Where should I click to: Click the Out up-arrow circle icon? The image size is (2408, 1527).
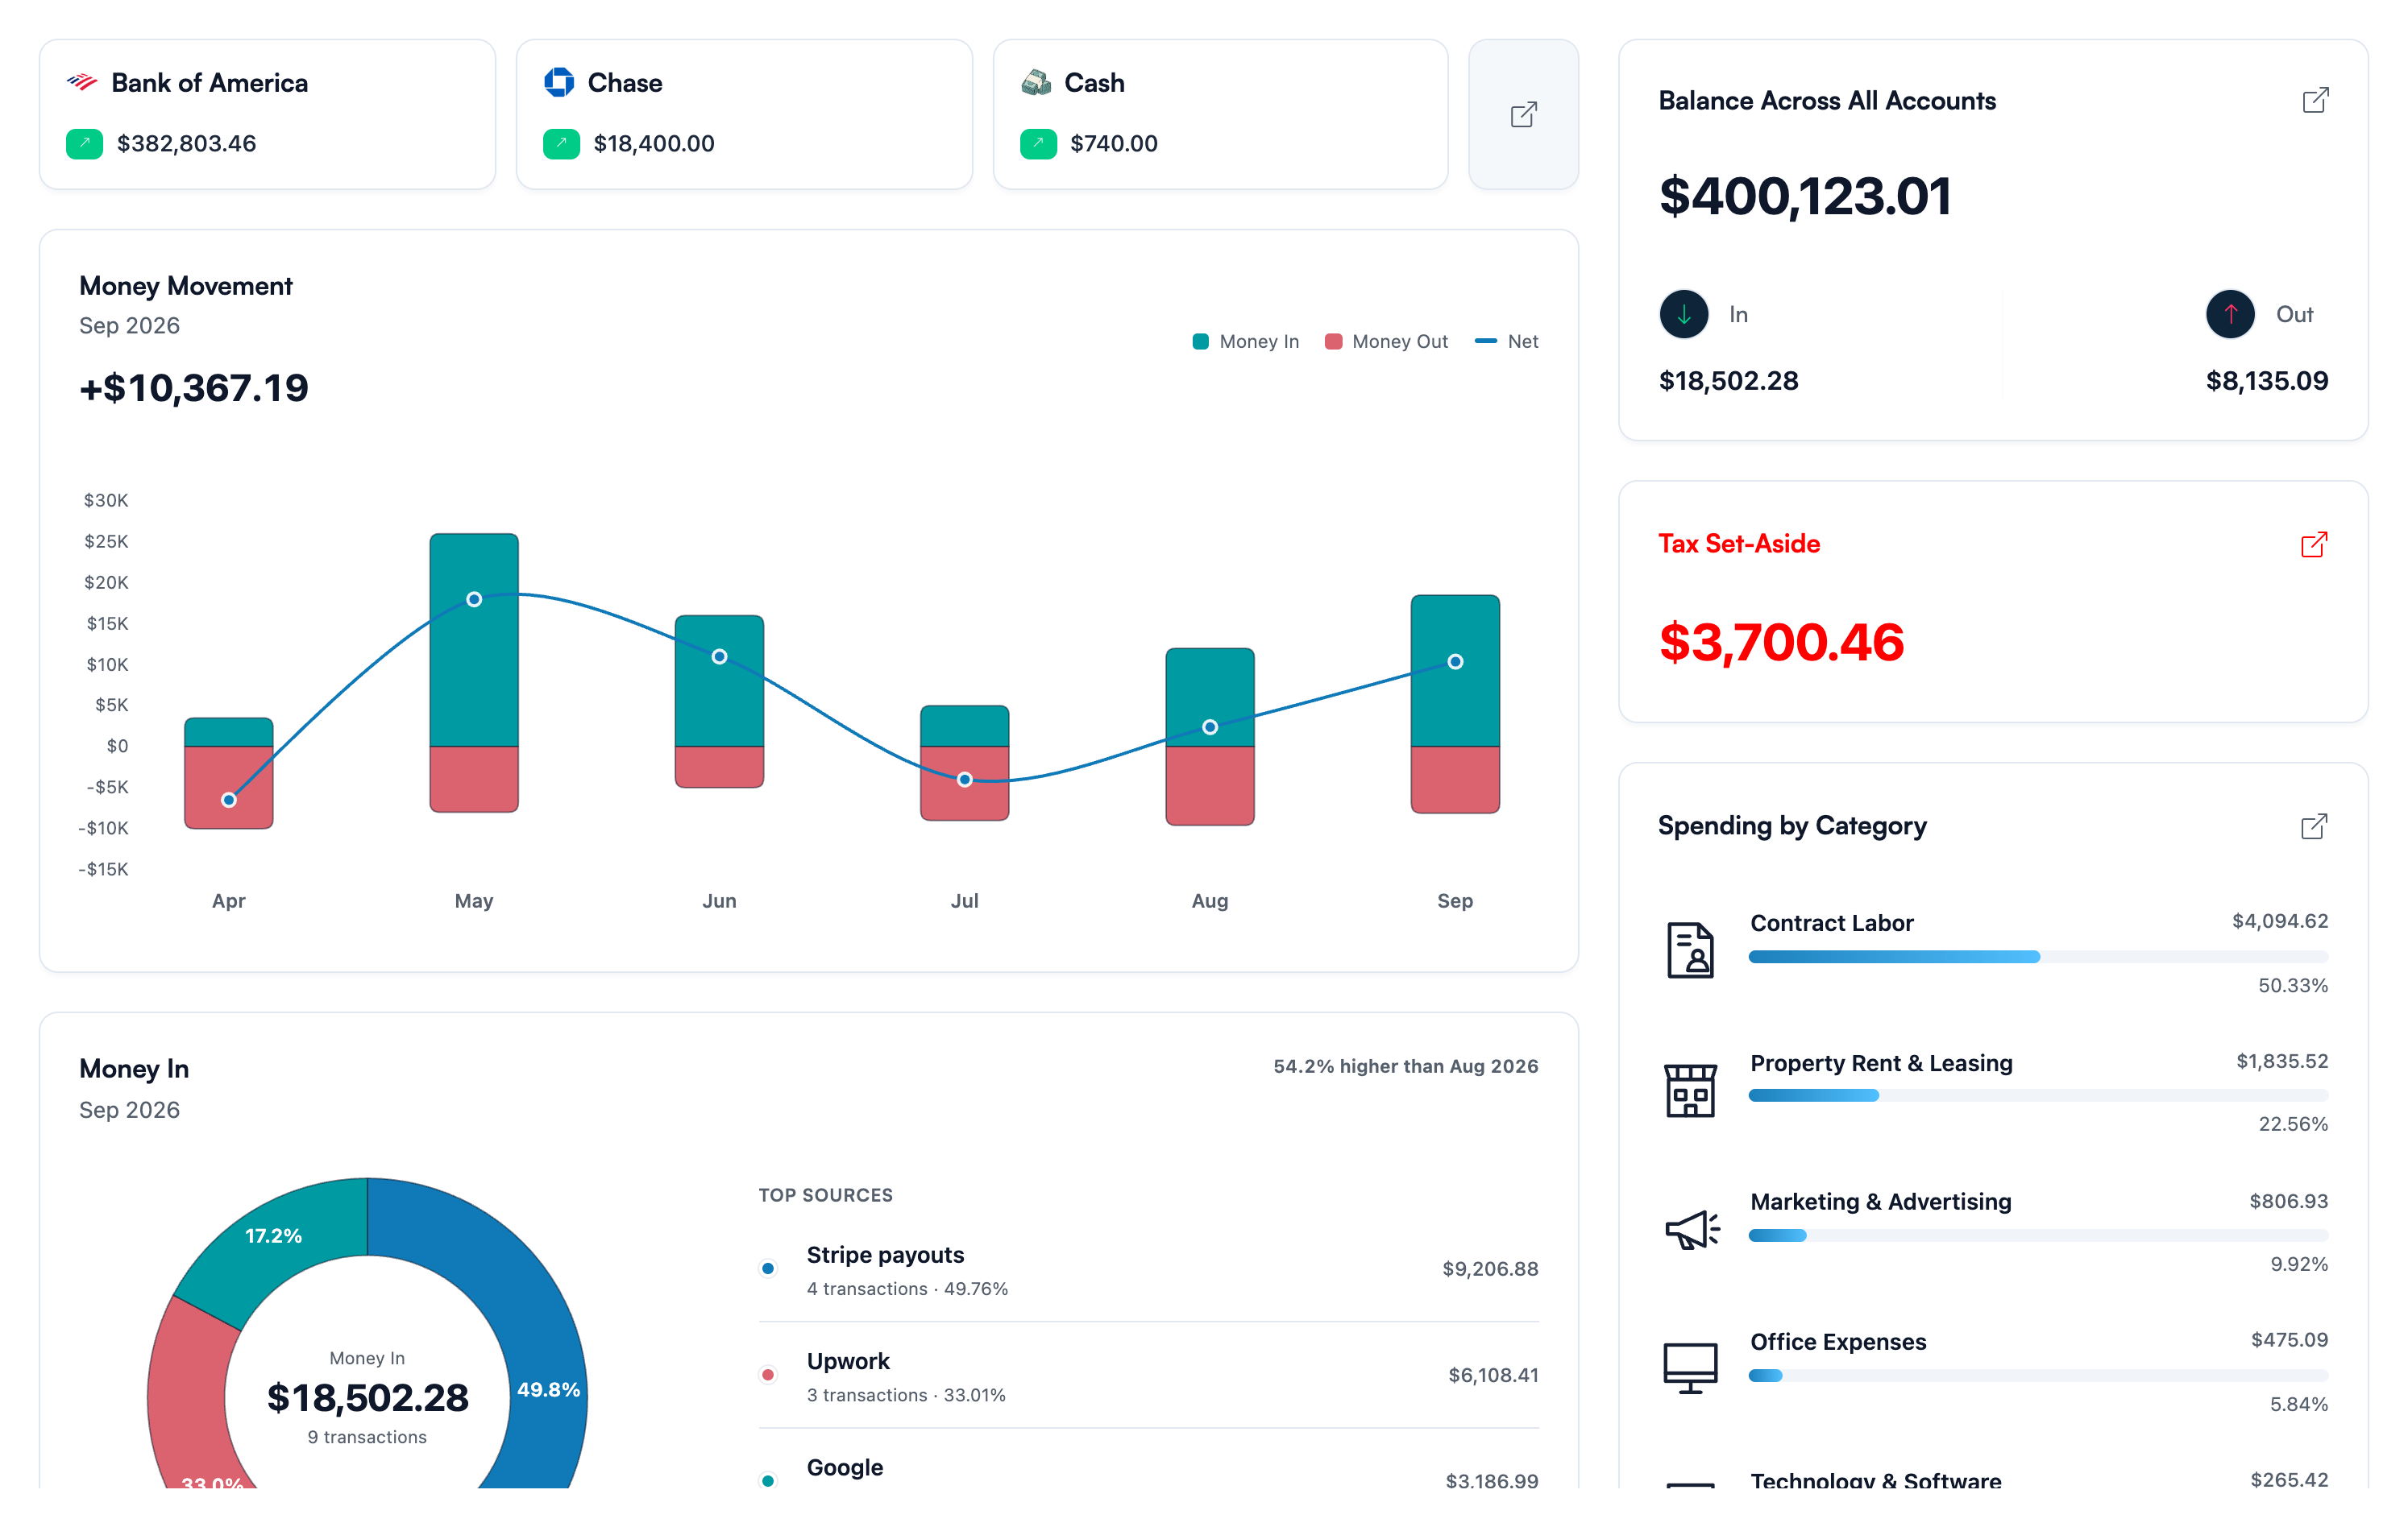(2230, 314)
